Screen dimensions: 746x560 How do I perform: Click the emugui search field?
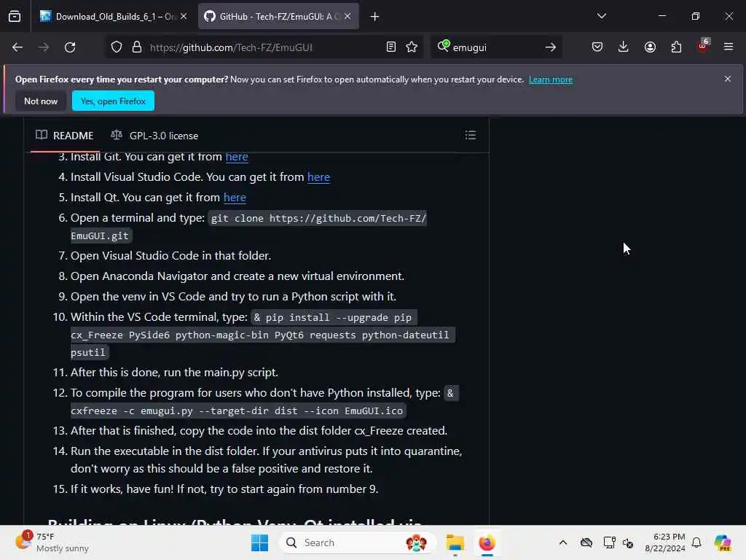(x=495, y=47)
